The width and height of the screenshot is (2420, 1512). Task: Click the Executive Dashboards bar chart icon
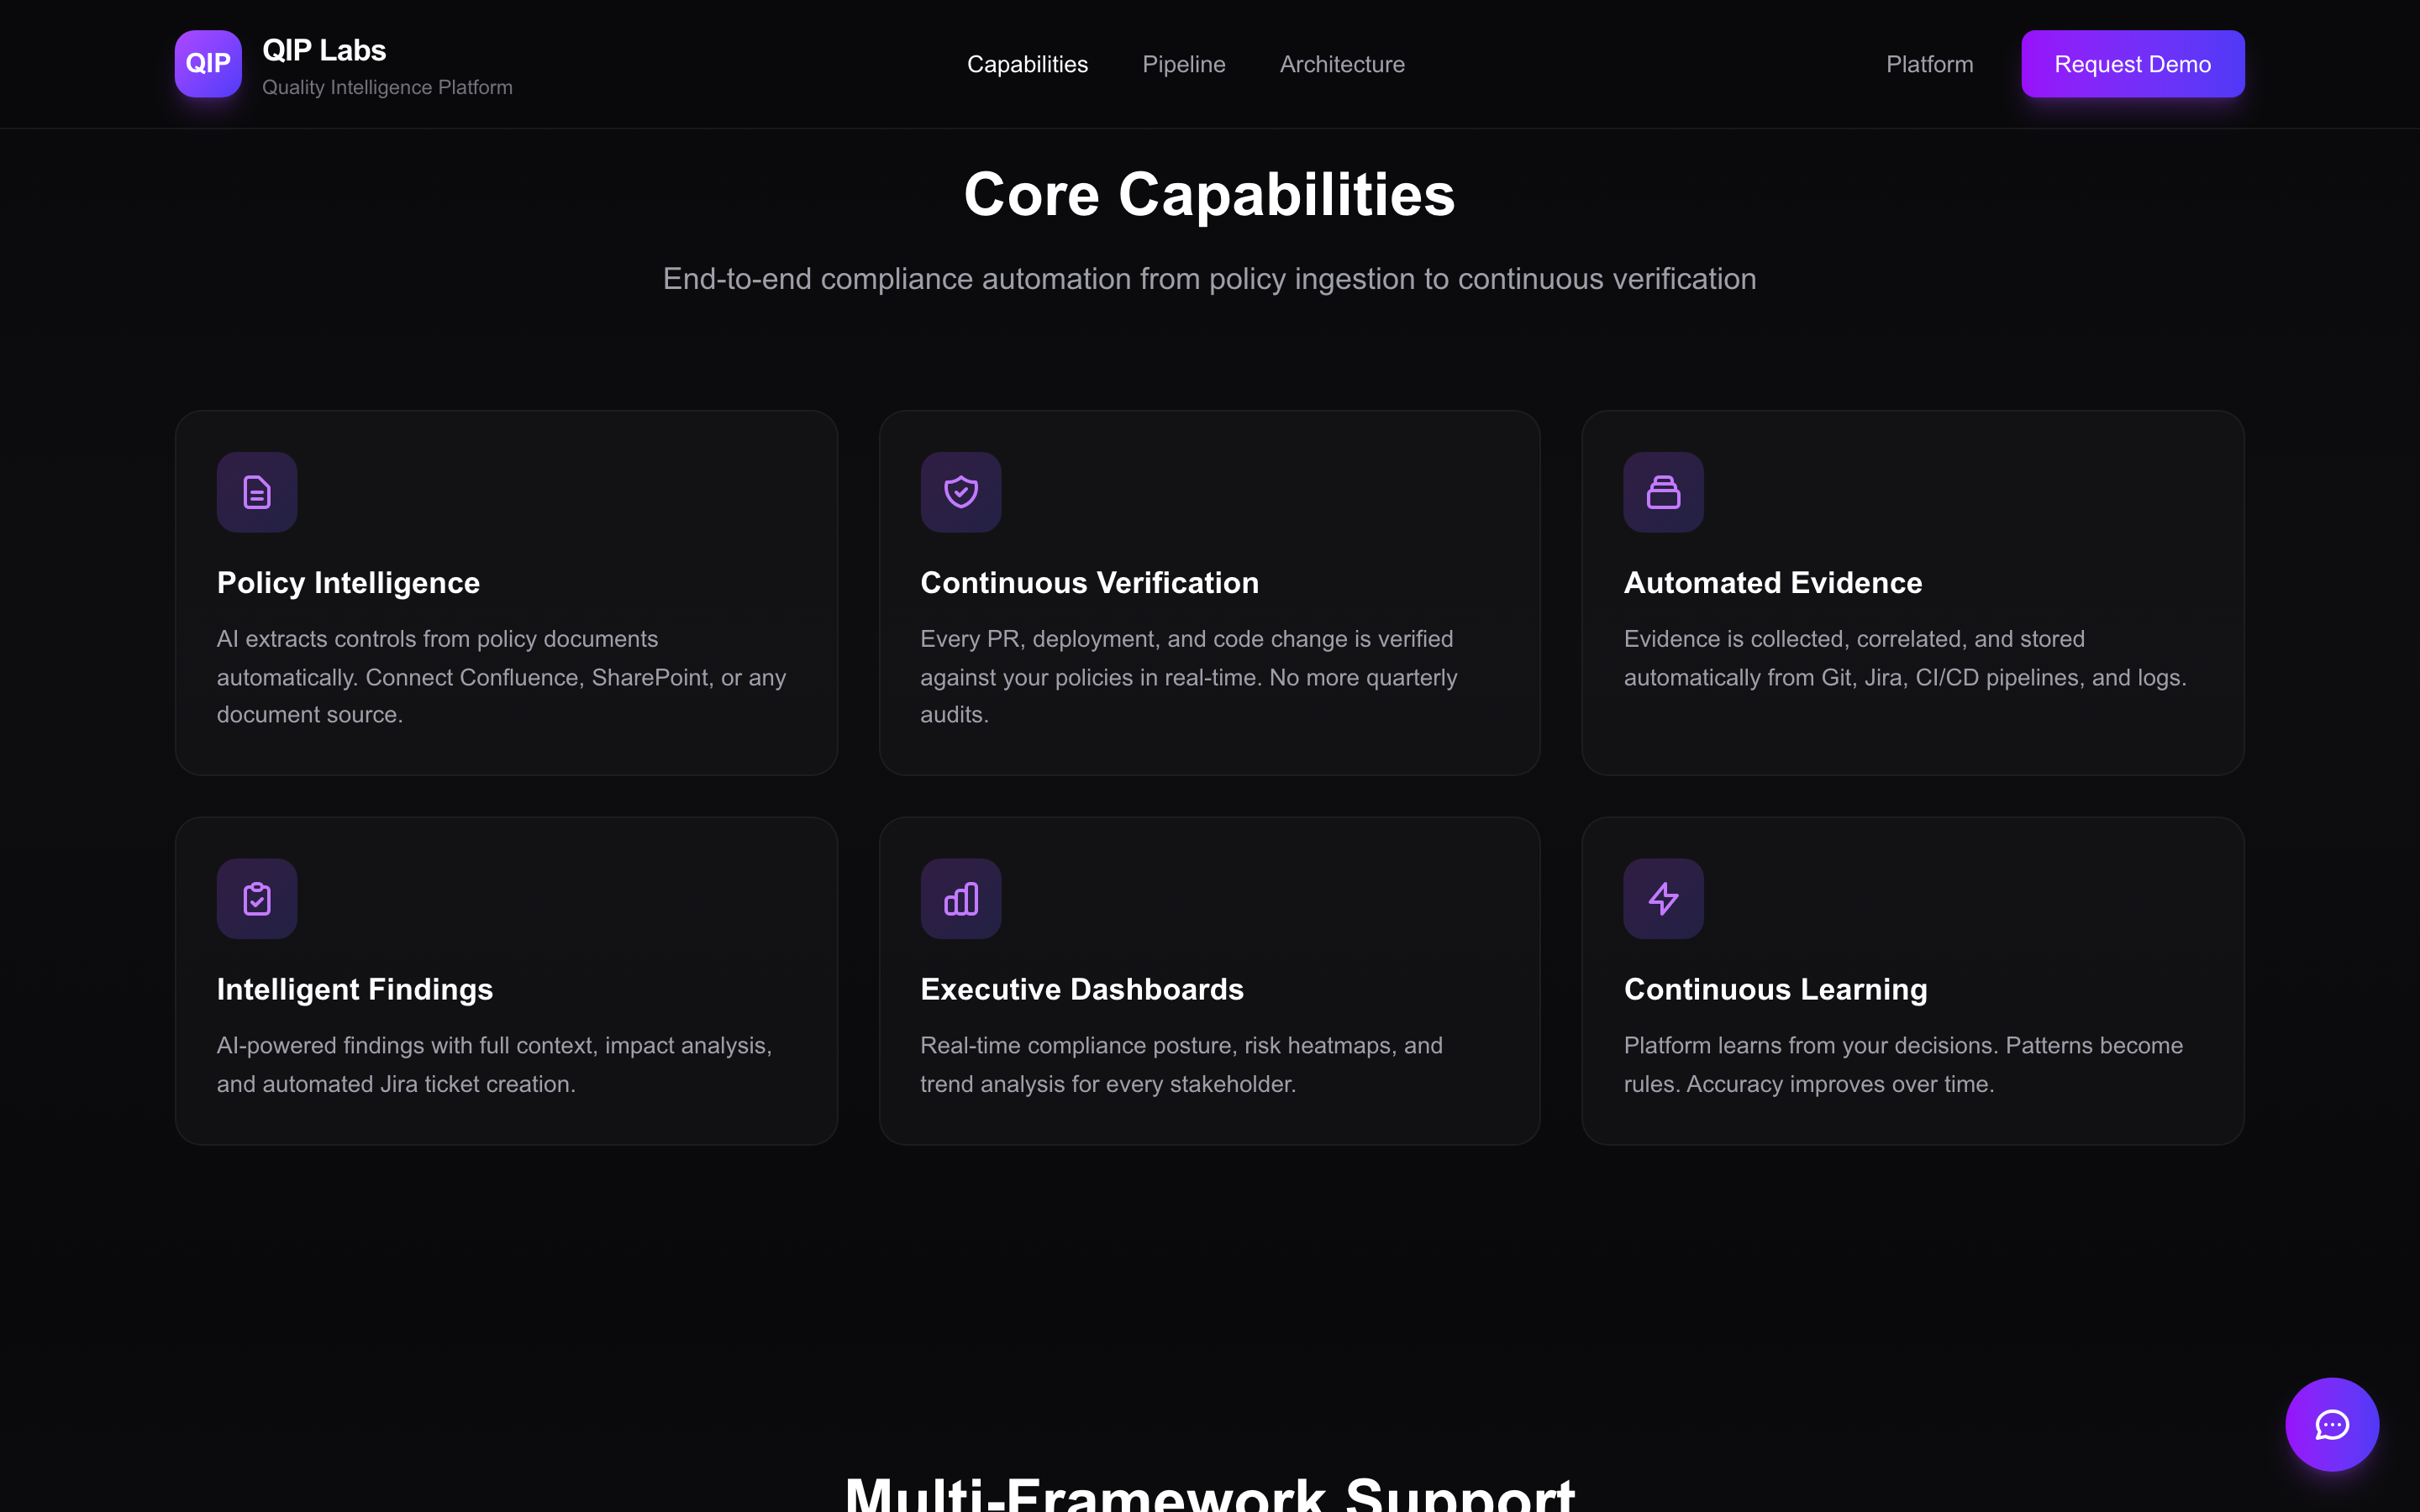[x=961, y=899]
